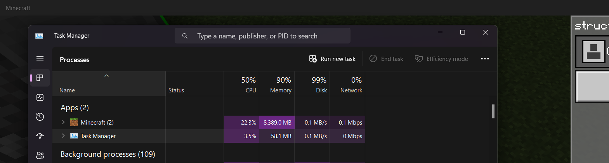The image size is (609, 163).
Task: Open the Startup apps sidebar icon
Action: pyautogui.click(x=40, y=136)
